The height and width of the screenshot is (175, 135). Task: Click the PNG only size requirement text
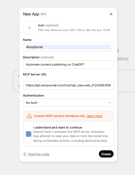pyautogui.click(x=74, y=30)
